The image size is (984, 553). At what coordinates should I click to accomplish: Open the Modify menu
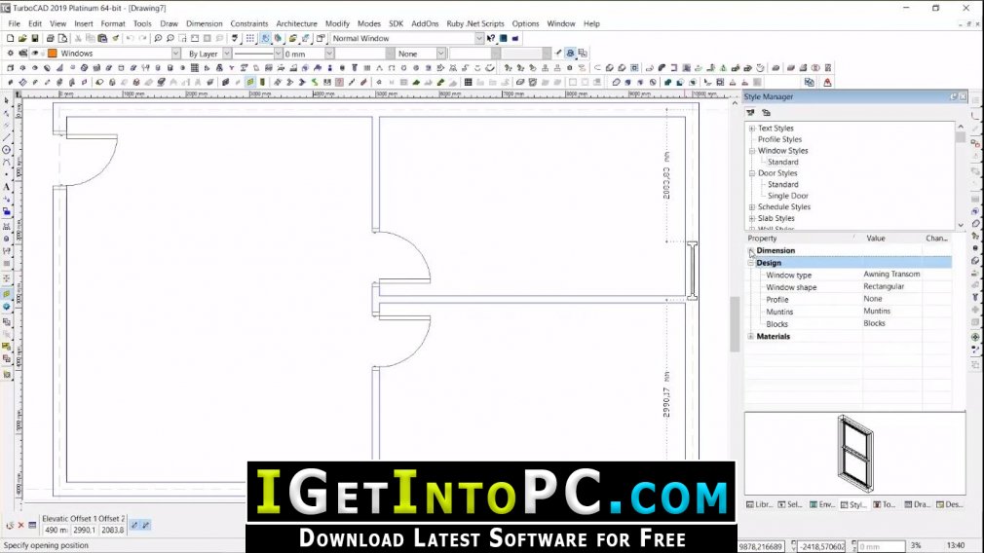pos(337,23)
